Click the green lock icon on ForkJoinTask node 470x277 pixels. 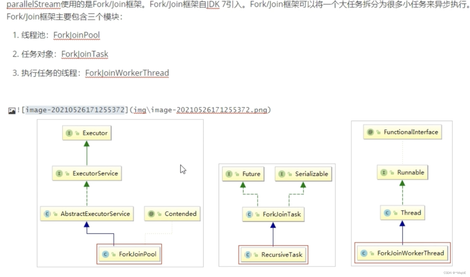257,214
